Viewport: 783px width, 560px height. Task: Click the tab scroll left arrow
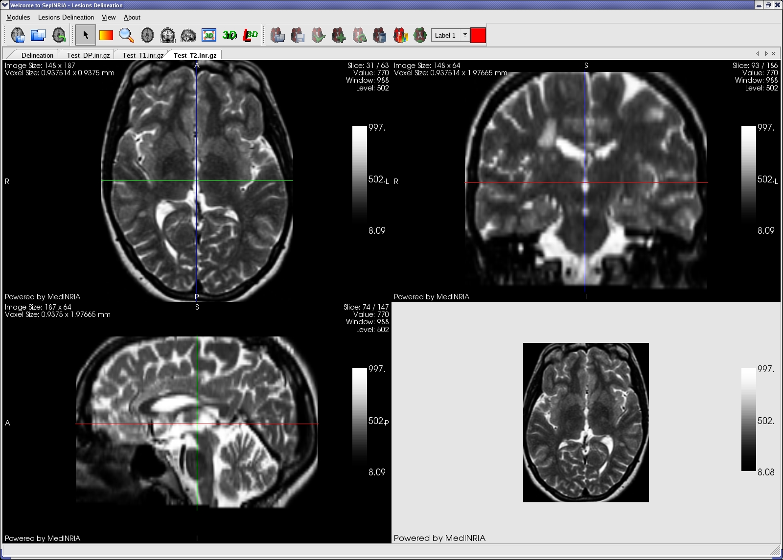click(x=758, y=54)
